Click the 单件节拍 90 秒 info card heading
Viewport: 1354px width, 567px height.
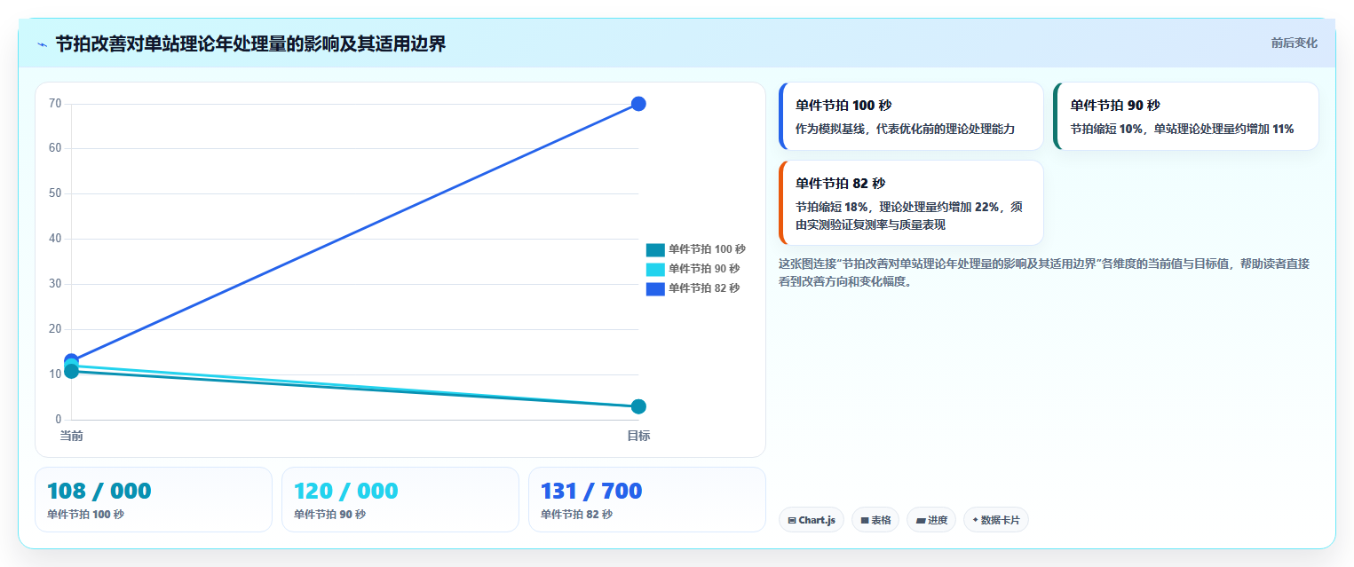tap(1115, 105)
